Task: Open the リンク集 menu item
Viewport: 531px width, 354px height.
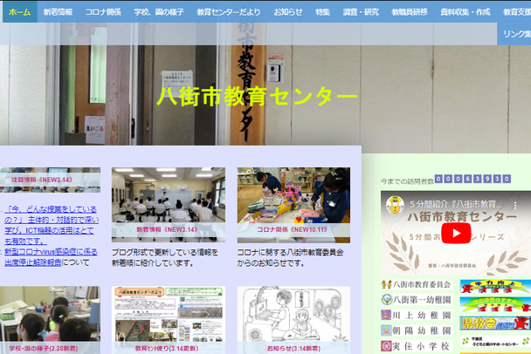Action: pos(516,34)
